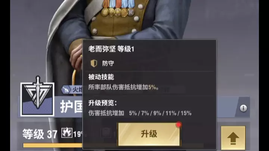This screenshot has width=269, height=151.
Task: Tap the 等级 37 level label
Action: click(40, 134)
